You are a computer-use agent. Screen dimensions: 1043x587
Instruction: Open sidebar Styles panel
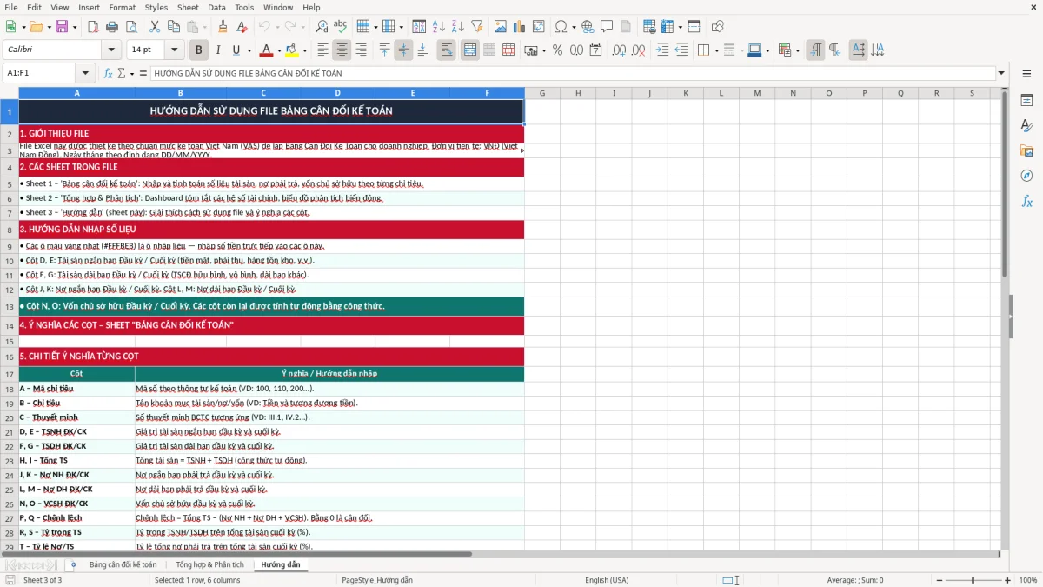(x=1026, y=126)
